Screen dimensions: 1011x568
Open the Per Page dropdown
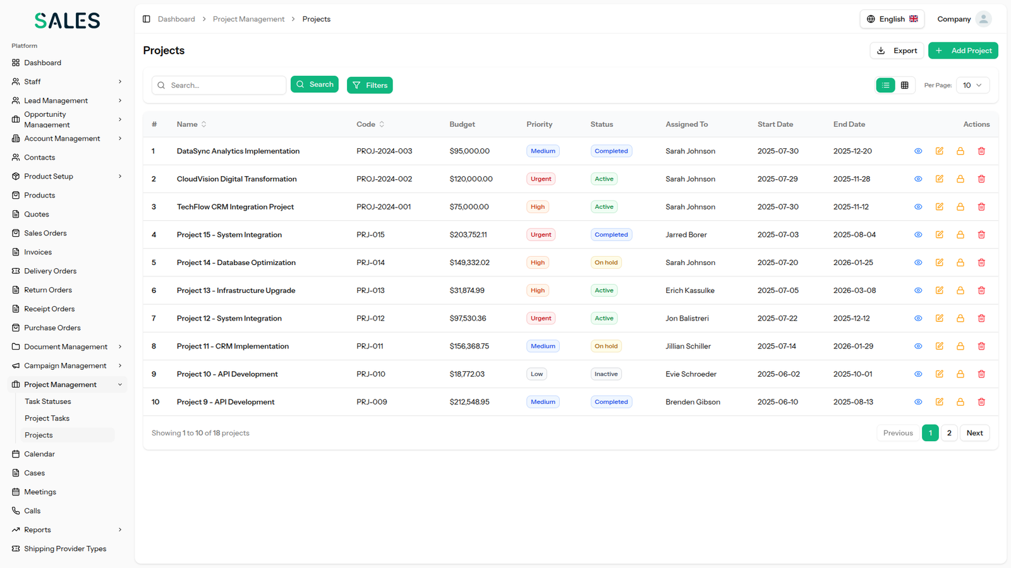[x=972, y=85]
